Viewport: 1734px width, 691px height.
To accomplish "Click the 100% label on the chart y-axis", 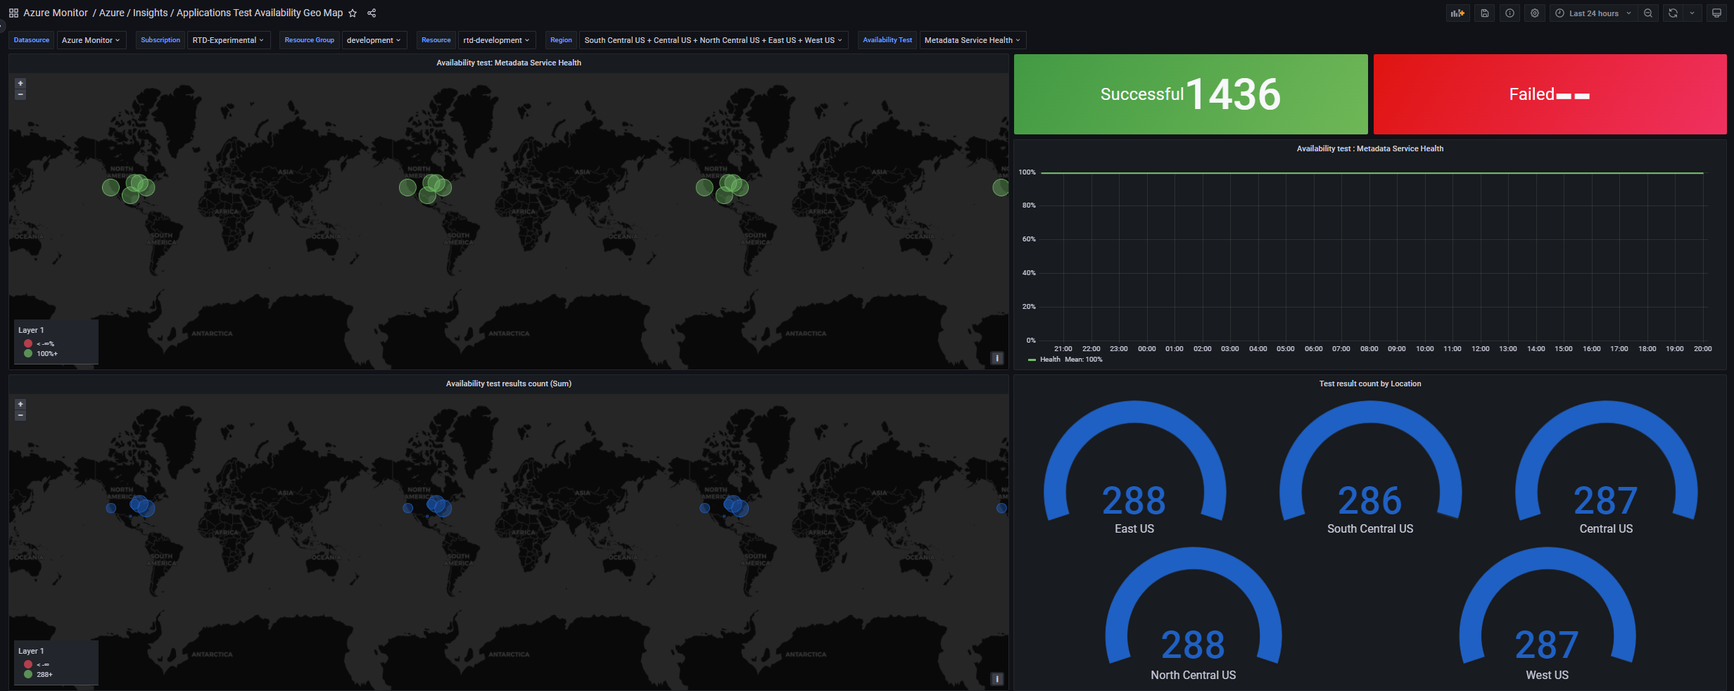I will click(1027, 172).
